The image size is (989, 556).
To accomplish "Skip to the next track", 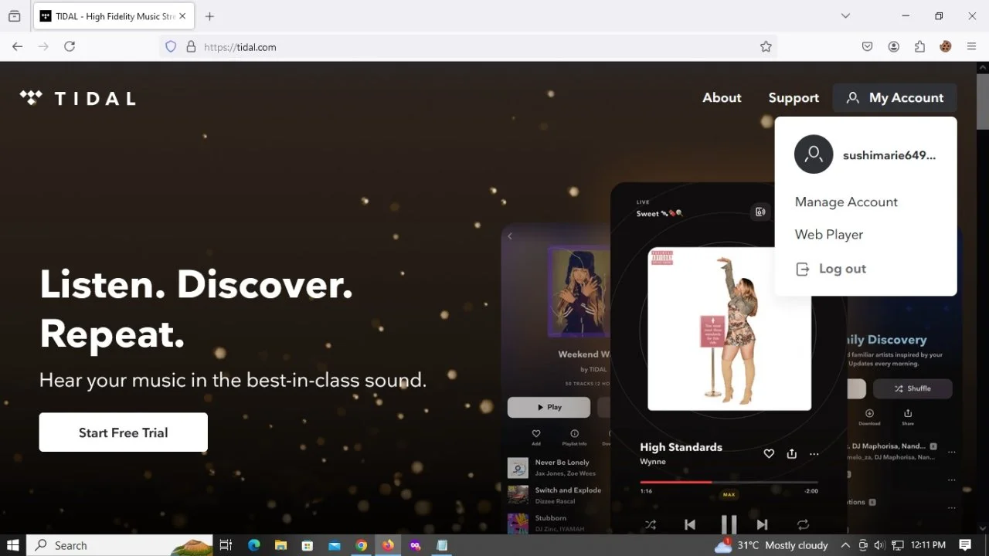I will tap(763, 524).
